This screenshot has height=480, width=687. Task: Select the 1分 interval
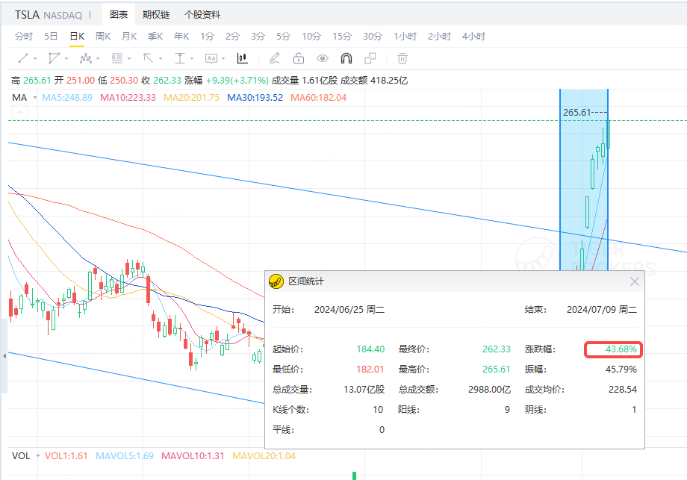pyautogui.click(x=208, y=37)
